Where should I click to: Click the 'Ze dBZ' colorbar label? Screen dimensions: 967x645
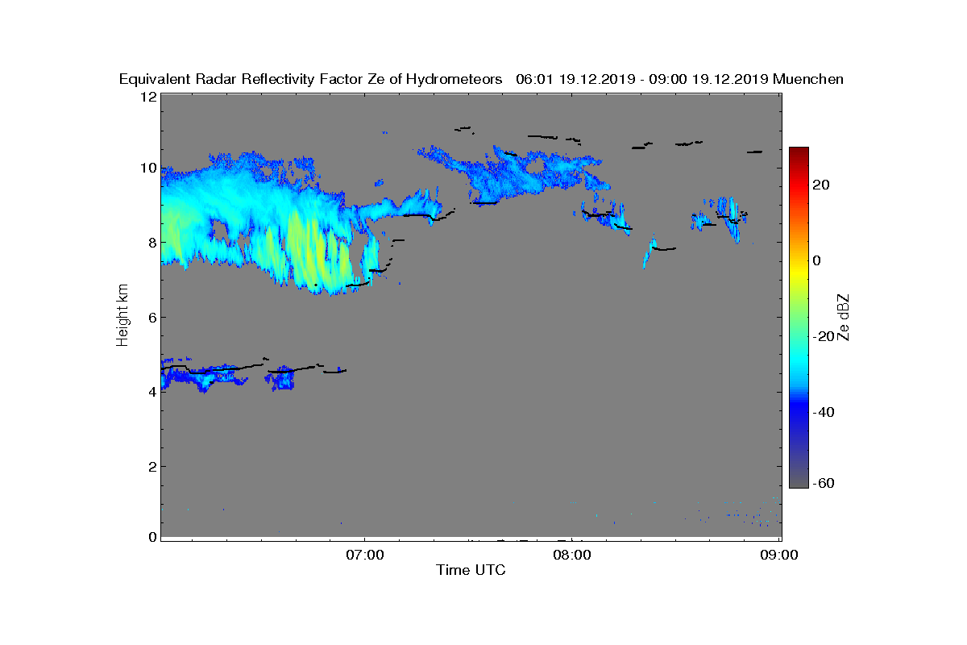click(844, 317)
